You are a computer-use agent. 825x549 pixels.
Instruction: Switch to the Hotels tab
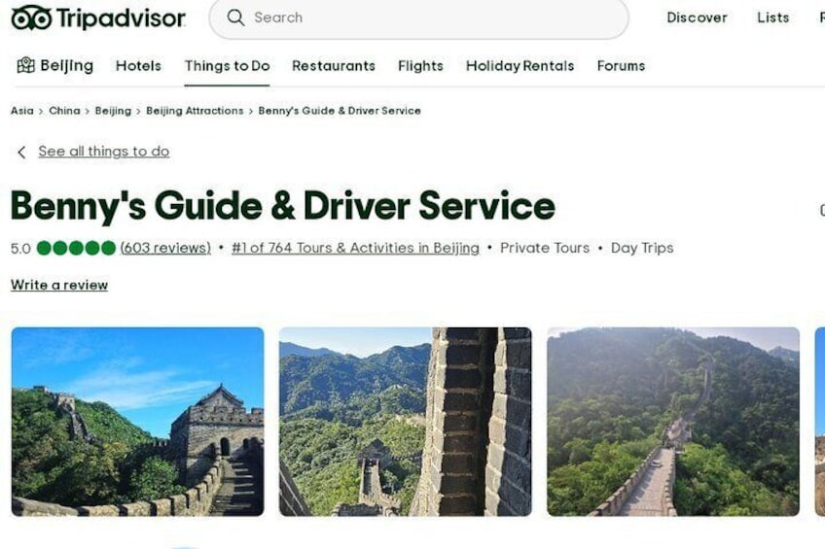138,66
